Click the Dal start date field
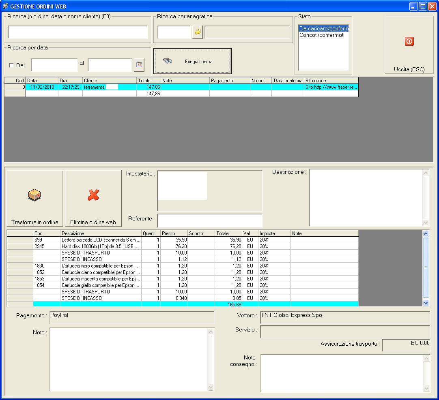The image size is (439, 400). (54, 65)
